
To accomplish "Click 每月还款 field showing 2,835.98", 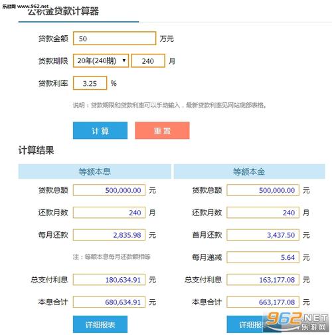I will (109, 235).
